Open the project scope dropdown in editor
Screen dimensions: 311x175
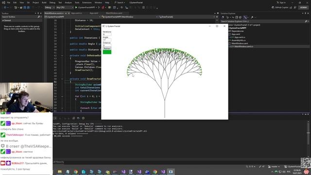[x=72, y=17]
